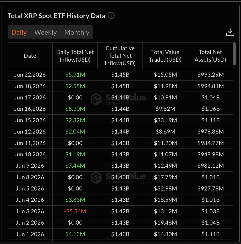The image size is (241, 244).
Task: Click the red -$5.34M outflow value
Action: coord(75,211)
